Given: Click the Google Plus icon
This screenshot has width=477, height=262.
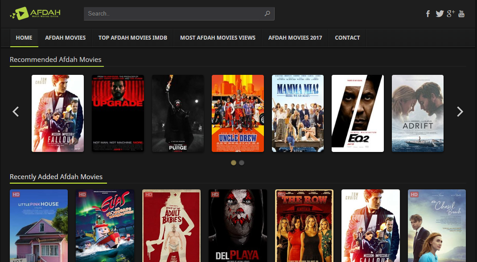Looking at the screenshot, I should (451, 13).
